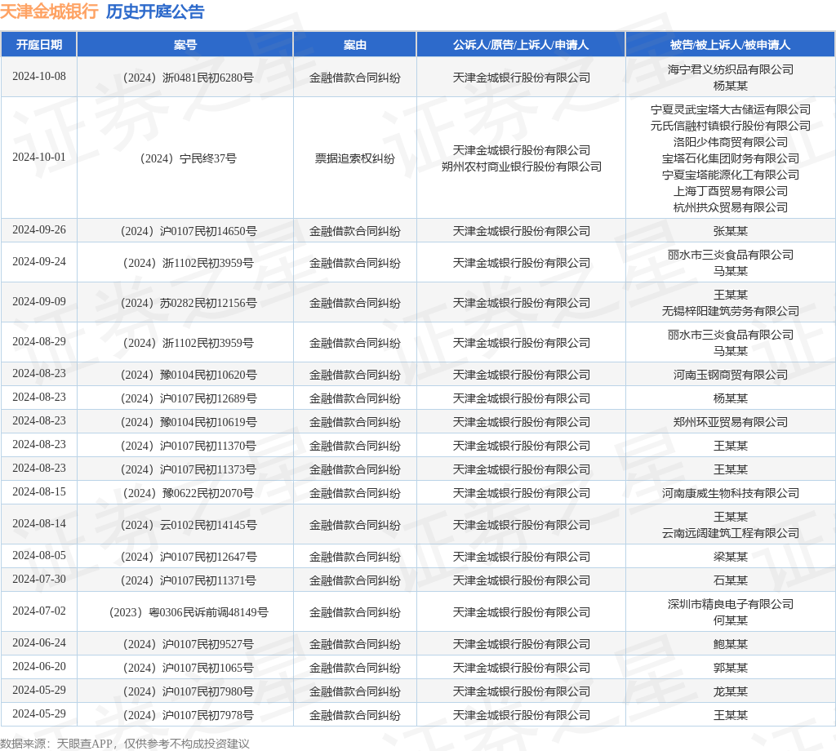This screenshot has width=836, height=751.
Task: Select the 被告/被上诉人/被申请人 column header
Action: pyautogui.click(x=730, y=45)
